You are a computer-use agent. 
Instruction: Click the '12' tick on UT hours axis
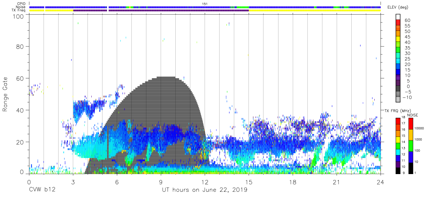[205, 182]
